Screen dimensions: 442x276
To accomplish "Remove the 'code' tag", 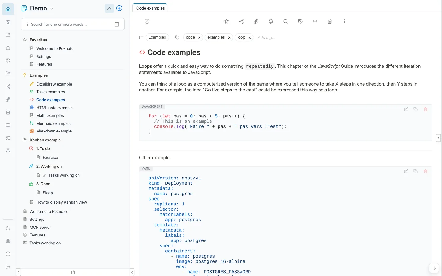I will pos(200,38).
